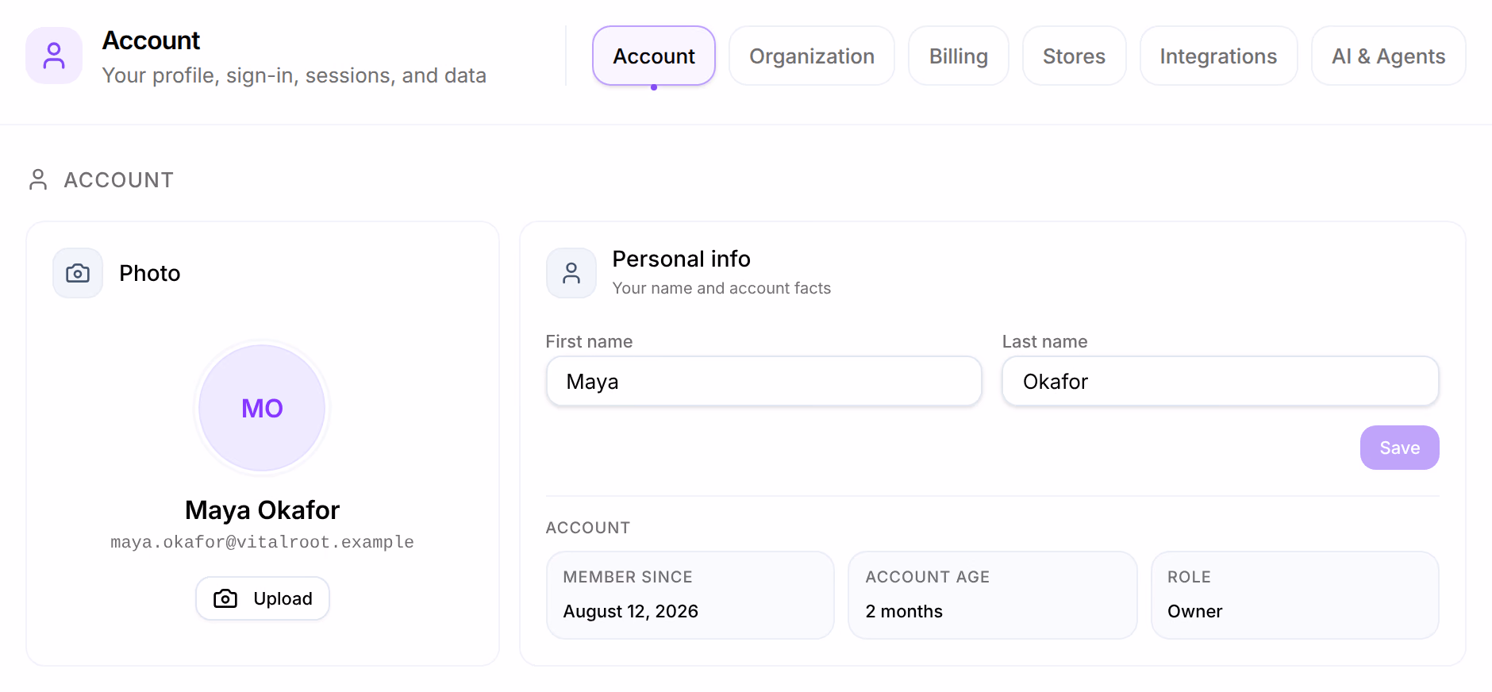
Task: Click the purple Account header user icon
Action: pos(54,56)
